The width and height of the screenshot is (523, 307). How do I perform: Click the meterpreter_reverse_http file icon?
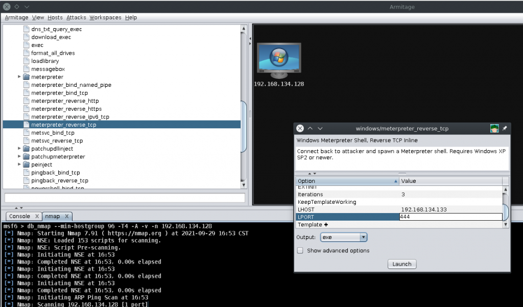[x=27, y=101]
